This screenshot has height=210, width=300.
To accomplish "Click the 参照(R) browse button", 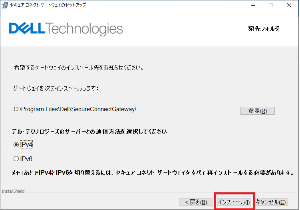I will click(x=257, y=111).
